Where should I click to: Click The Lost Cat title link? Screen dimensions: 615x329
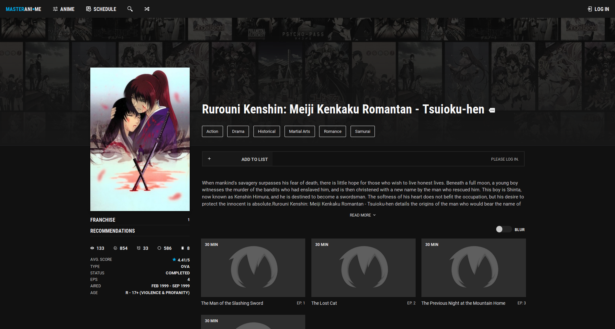coord(324,303)
